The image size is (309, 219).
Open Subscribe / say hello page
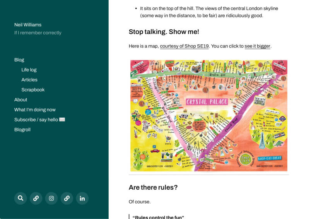(x=39, y=120)
